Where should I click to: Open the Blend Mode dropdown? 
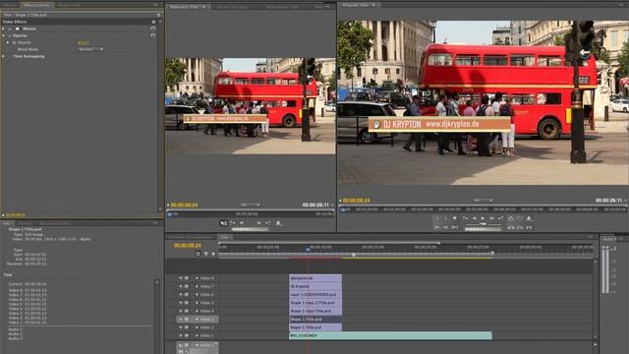(91, 49)
